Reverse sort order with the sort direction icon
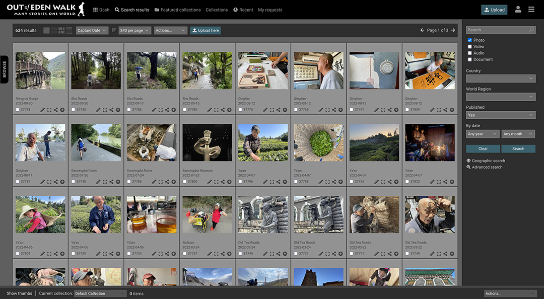Screen dimensions: 544x299 click(113, 30)
